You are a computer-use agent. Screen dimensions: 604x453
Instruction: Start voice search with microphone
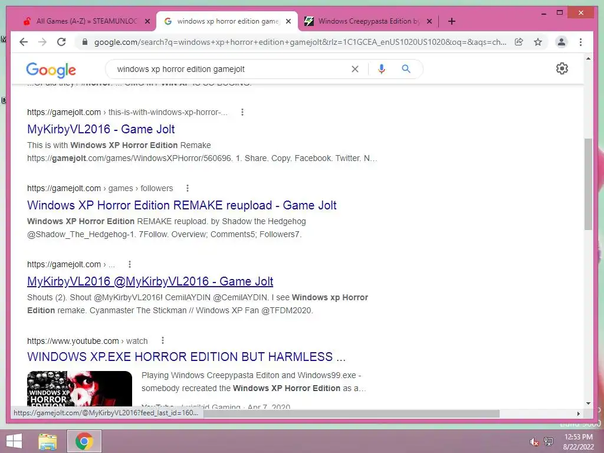[382, 69]
